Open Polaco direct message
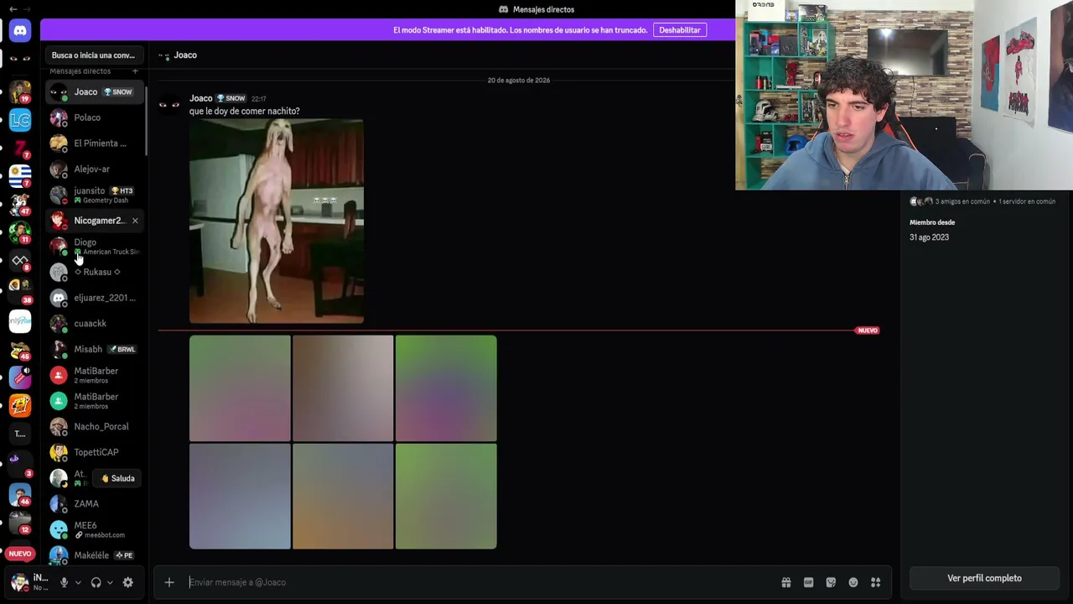1073x604 pixels. (95, 117)
